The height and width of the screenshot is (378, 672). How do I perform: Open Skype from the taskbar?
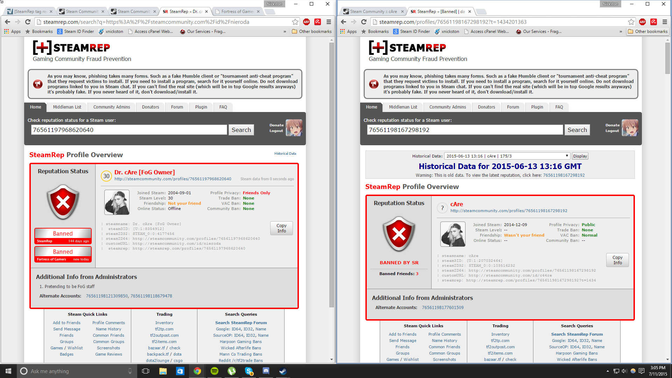click(x=249, y=371)
